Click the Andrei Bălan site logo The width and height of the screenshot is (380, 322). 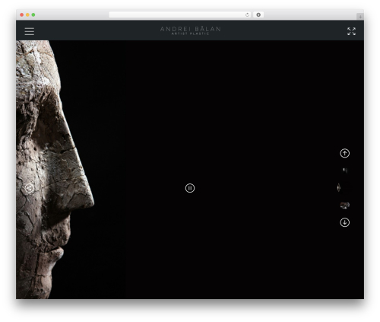click(x=190, y=30)
